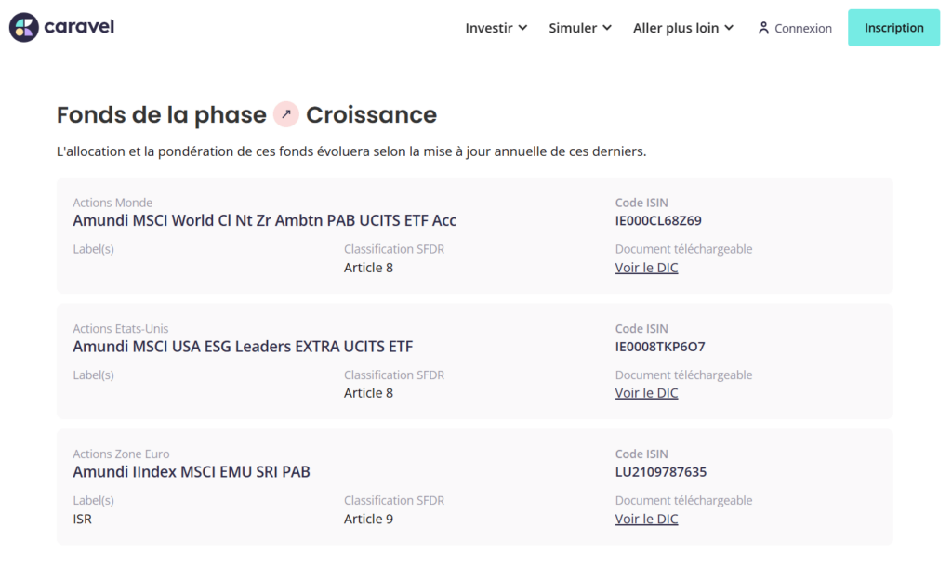The image size is (952, 579).
Task: Click the allocation description sentence
Action: [350, 151]
